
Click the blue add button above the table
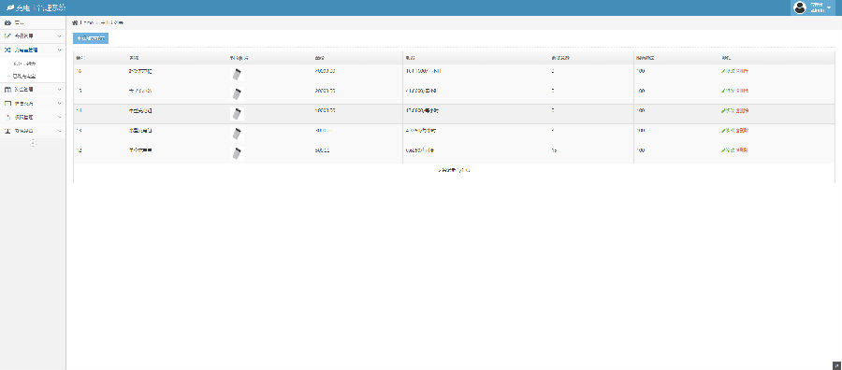[91, 38]
